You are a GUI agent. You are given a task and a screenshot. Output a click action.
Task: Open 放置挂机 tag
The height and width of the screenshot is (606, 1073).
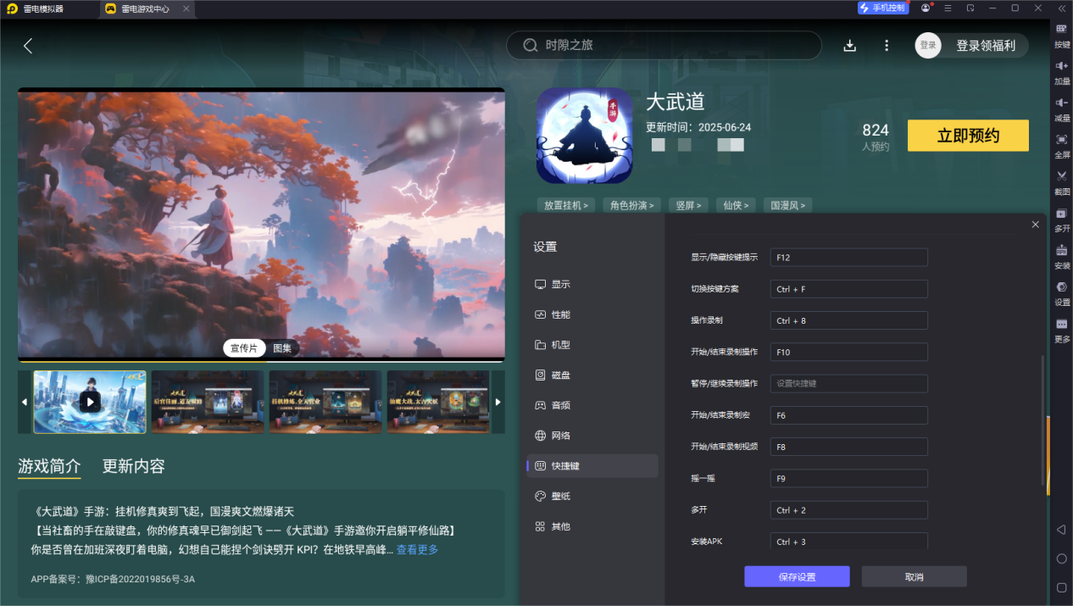click(566, 205)
